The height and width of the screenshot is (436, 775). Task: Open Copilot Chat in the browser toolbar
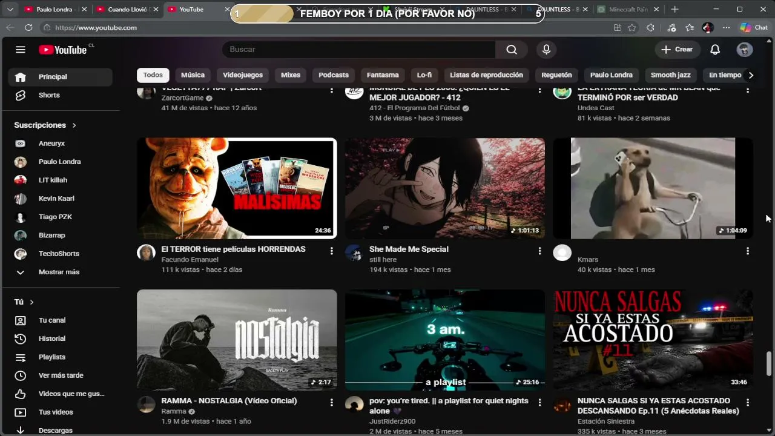[754, 27]
